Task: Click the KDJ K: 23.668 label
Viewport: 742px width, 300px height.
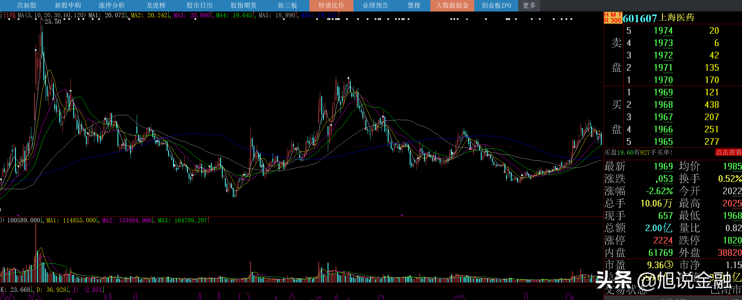Action: (x=16, y=290)
